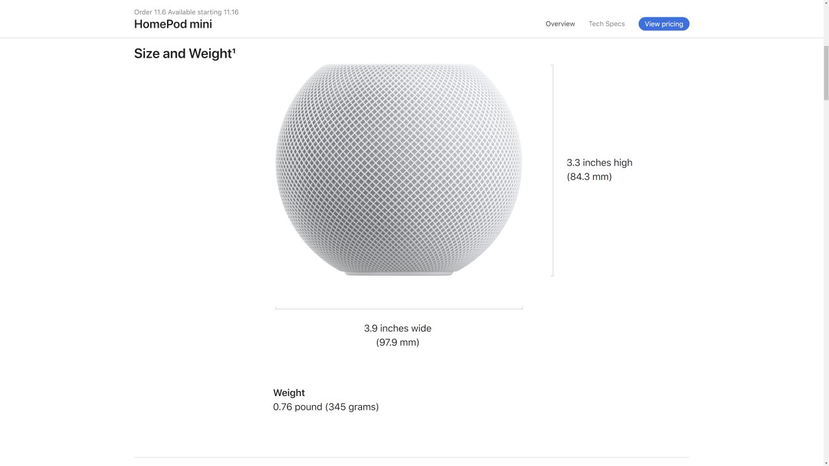This screenshot has width=829, height=466.
Task: Click the vertical height measurement line
Action: 552,170
